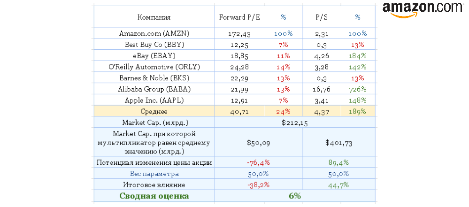Select the $50,09 market cap cell
This screenshot has height=207, width=469.
tap(258, 142)
